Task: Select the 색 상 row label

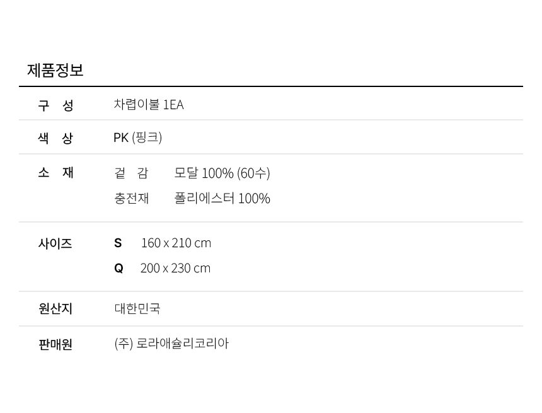Action: coord(55,138)
